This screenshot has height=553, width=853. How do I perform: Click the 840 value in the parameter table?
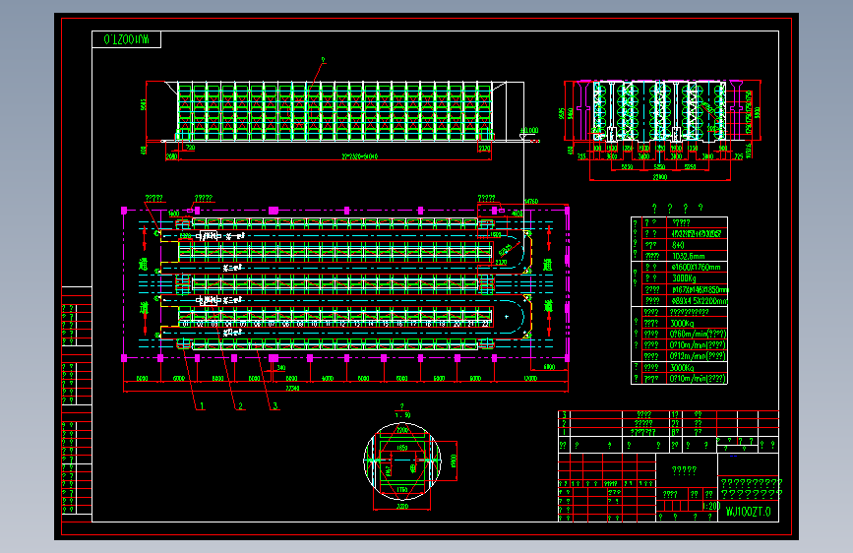(x=678, y=245)
